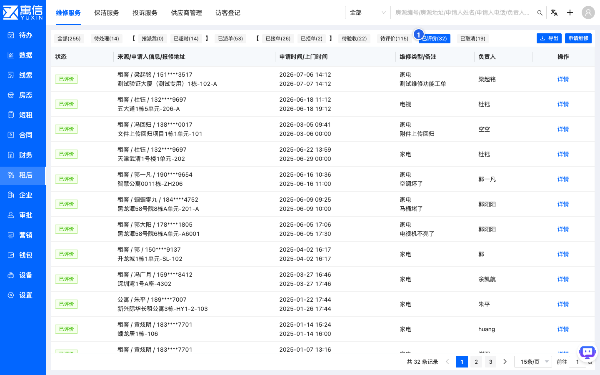The image size is (600, 375).
Task: Click 负责人 huang cell
Action: pyautogui.click(x=487, y=329)
